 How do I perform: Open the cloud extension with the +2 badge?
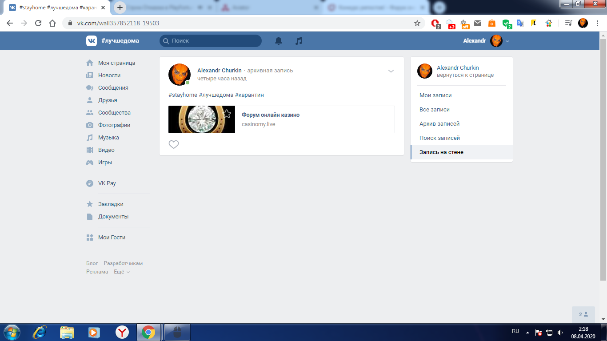pyautogui.click(x=450, y=24)
